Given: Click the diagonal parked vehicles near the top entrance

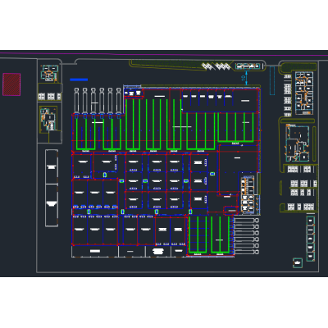Looking at the screenshot, I should (x=216, y=66).
